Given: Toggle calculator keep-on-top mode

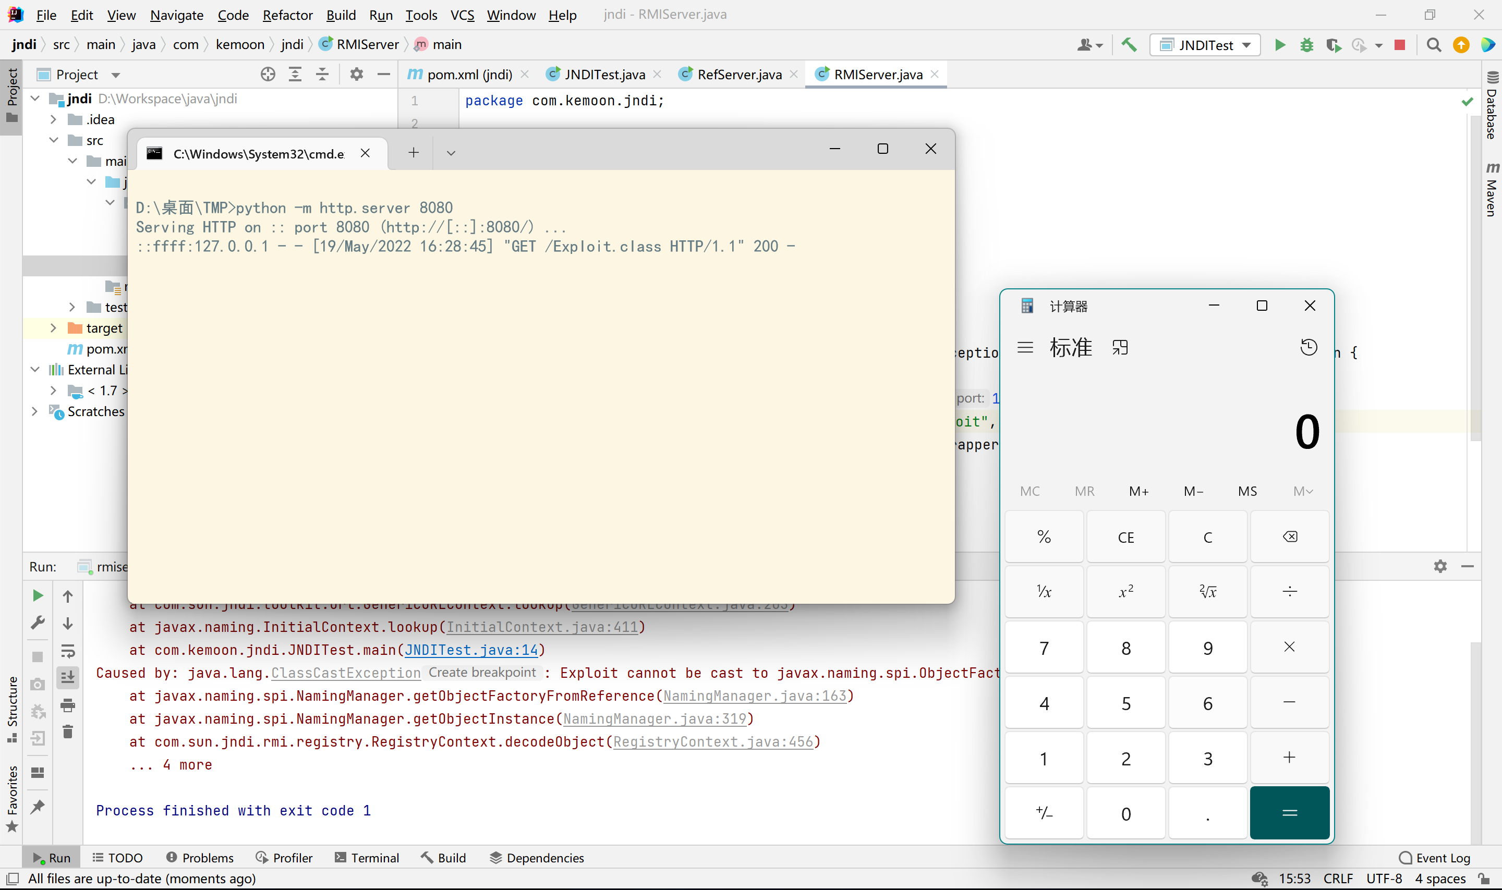Looking at the screenshot, I should tap(1120, 347).
